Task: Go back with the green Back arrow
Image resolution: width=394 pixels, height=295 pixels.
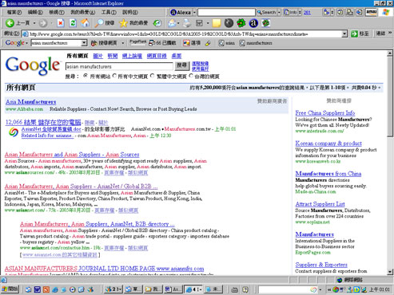Action: pos(10,23)
